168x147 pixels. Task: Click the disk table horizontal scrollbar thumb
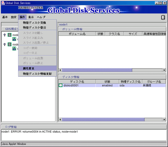pos(103,120)
